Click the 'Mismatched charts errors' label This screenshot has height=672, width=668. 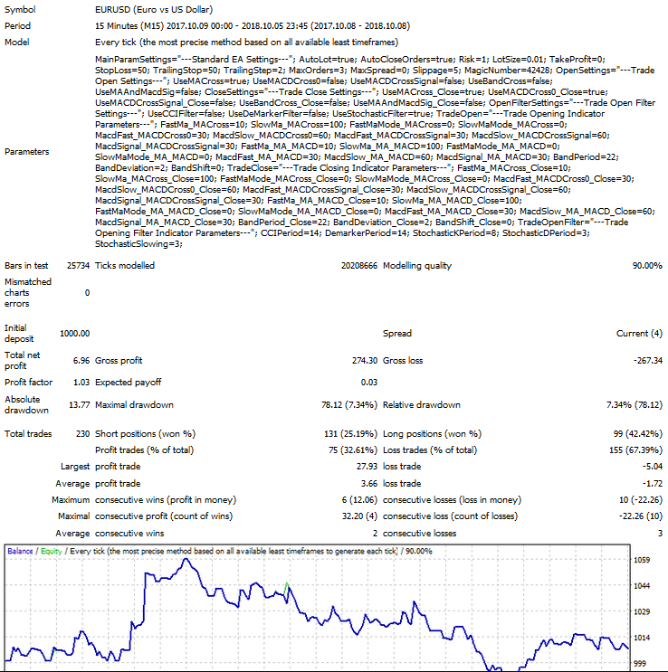coord(28,293)
